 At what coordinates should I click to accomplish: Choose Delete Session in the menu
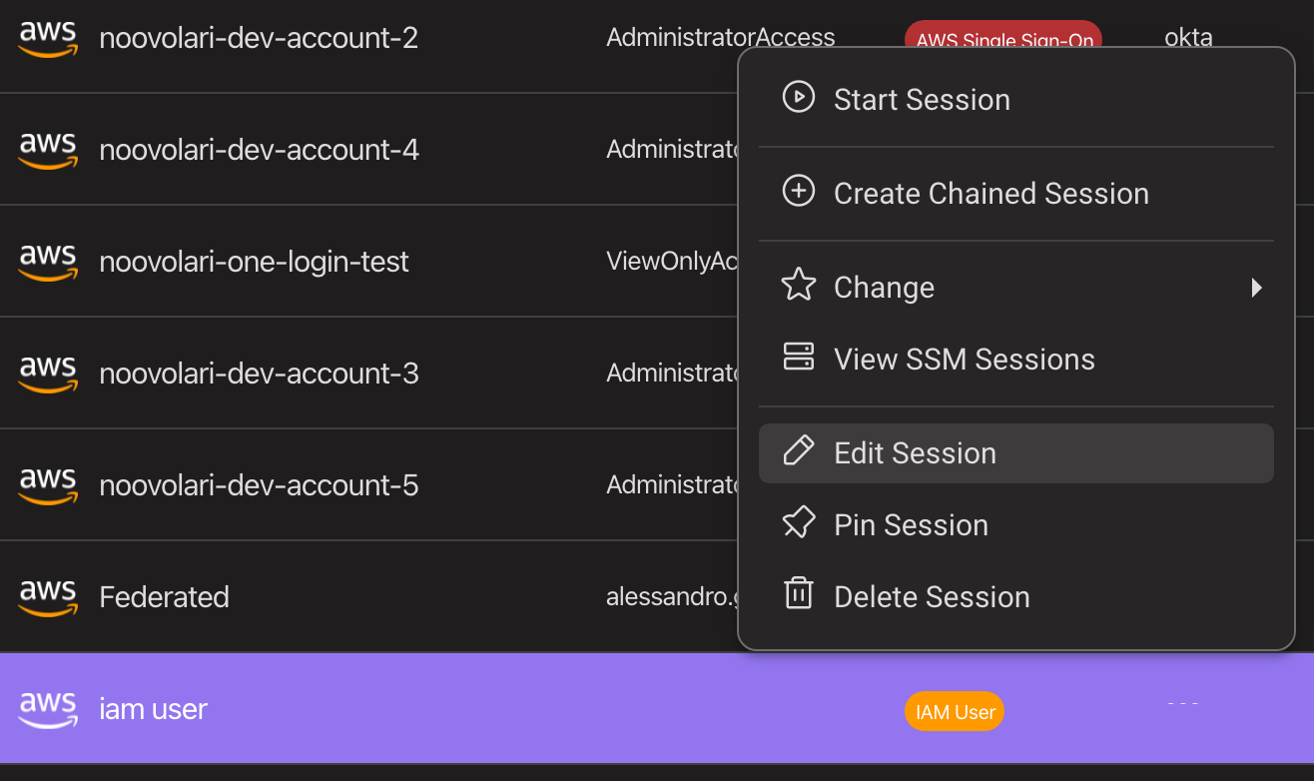point(931,597)
